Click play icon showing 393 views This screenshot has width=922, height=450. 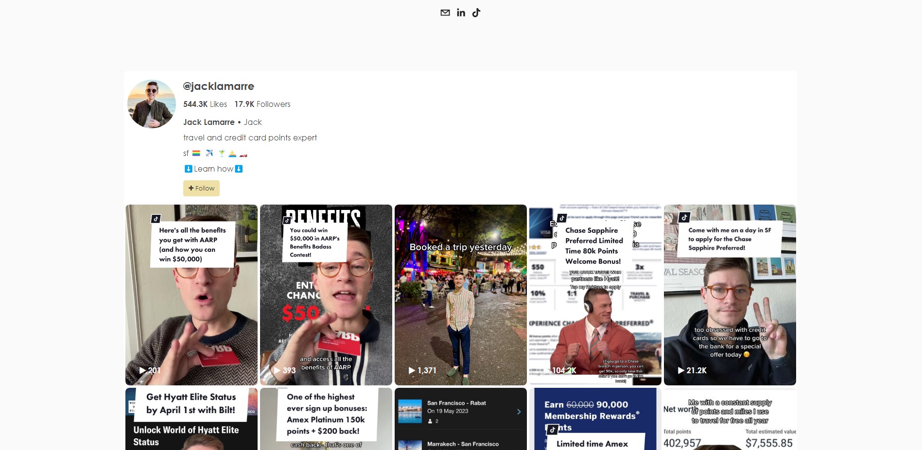click(x=278, y=370)
